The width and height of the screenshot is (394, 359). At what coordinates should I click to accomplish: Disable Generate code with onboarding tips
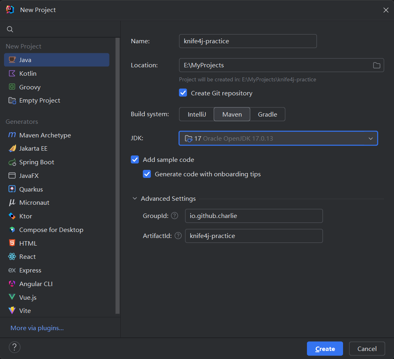147,174
